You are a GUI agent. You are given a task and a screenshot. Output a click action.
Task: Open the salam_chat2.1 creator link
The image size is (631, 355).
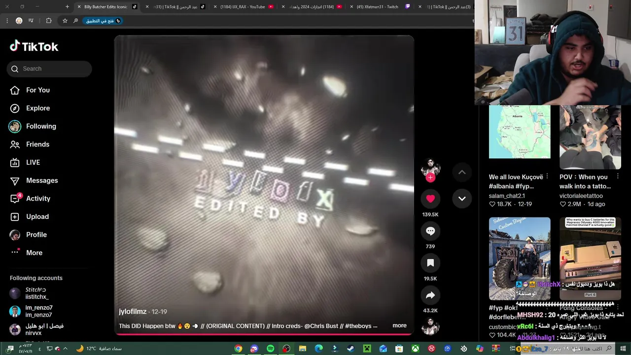click(507, 196)
